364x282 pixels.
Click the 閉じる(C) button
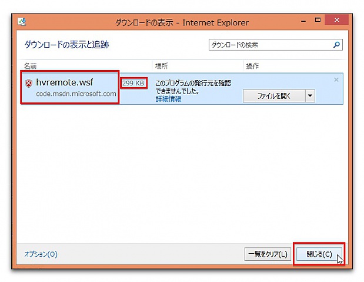click(319, 254)
